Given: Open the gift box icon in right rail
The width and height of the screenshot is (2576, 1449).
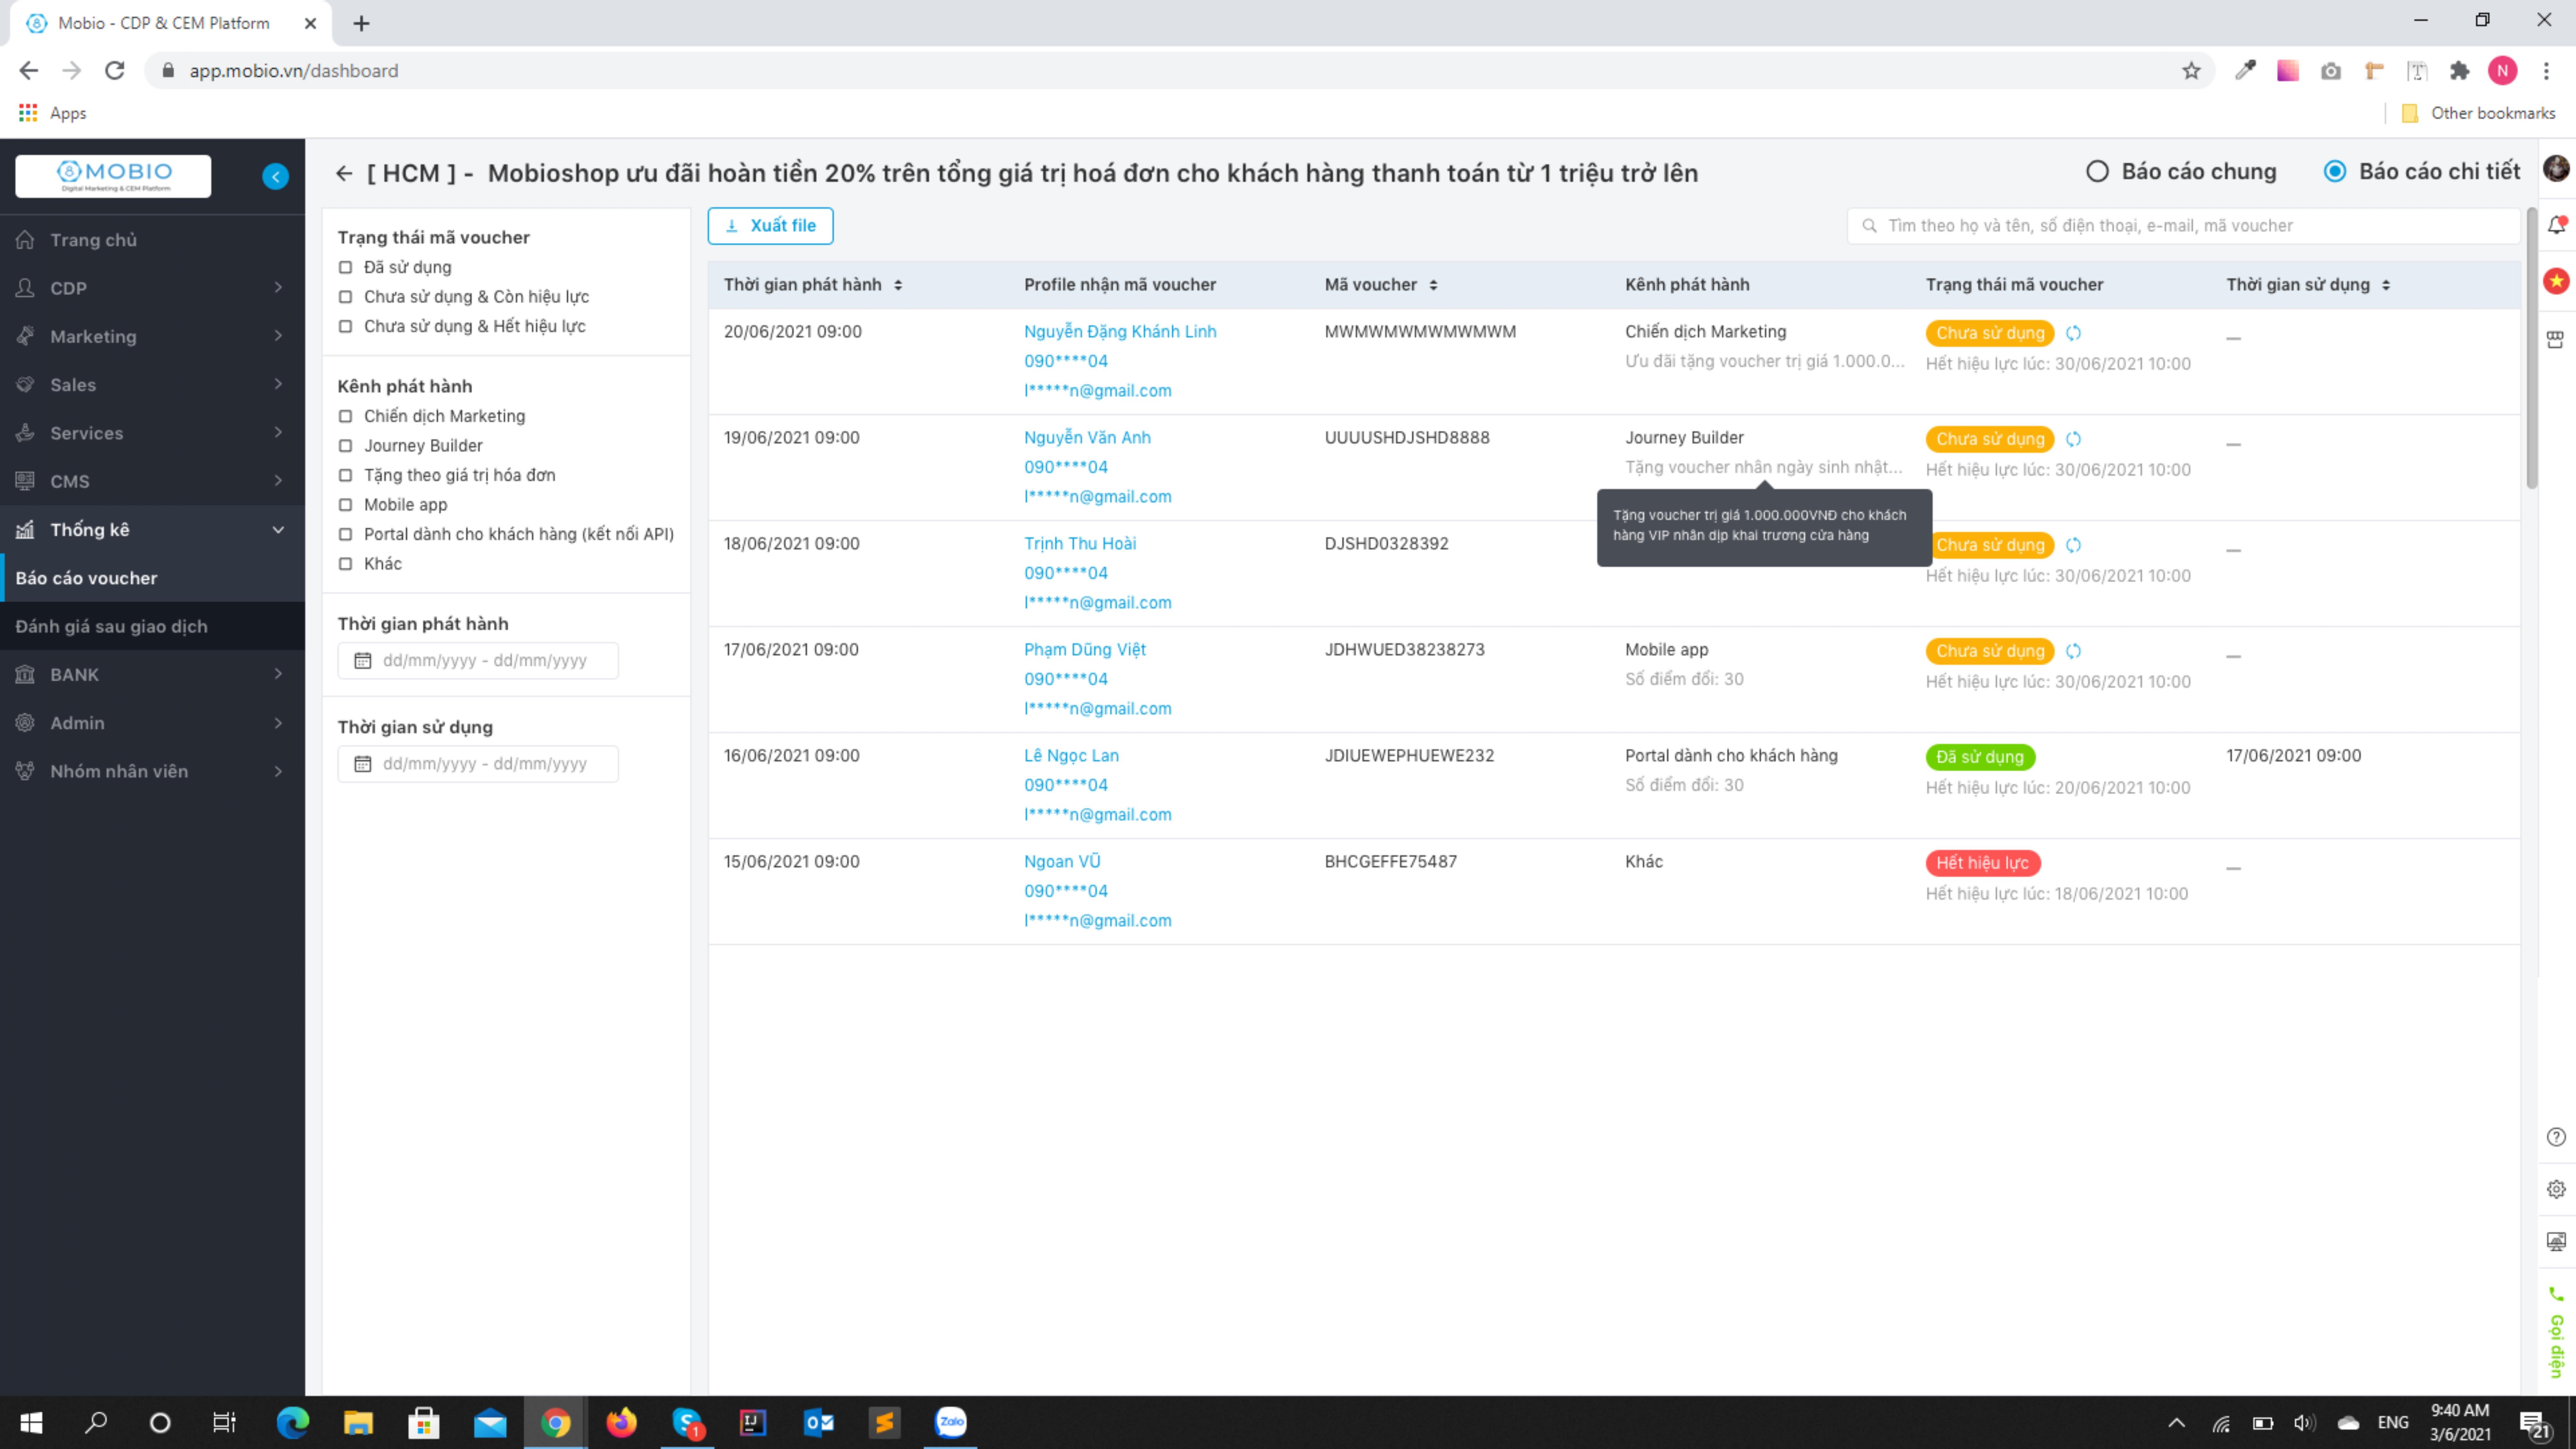Looking at the screenshot, I should point(2555,340).
